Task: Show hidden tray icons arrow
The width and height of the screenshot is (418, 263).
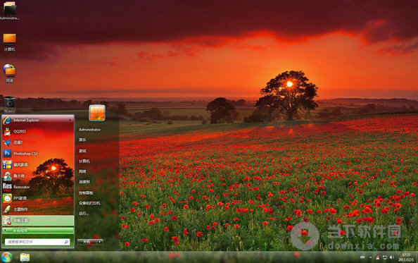Action: [370, 257]
